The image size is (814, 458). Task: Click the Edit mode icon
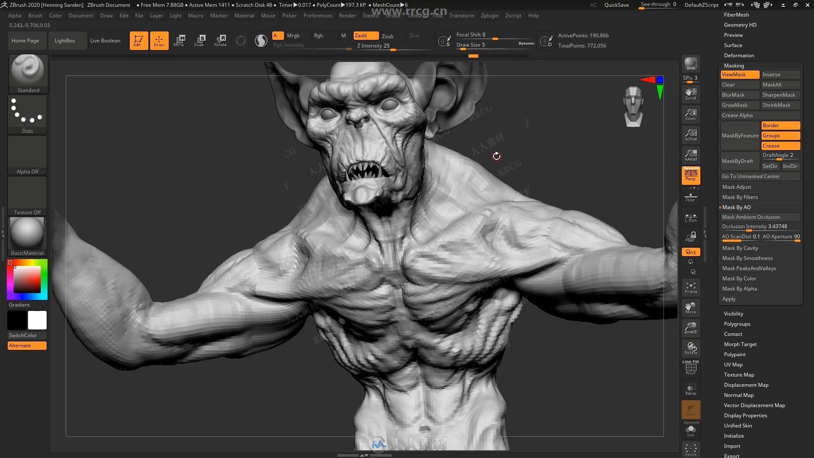coord(139,41)
